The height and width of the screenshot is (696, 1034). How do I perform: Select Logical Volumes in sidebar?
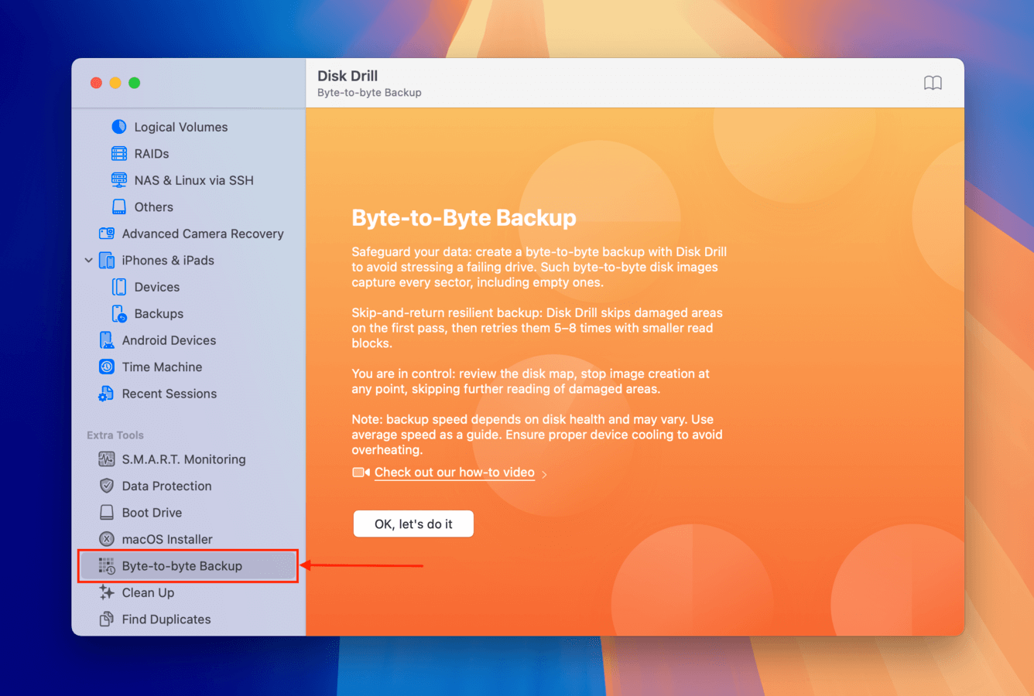[181, 127]
